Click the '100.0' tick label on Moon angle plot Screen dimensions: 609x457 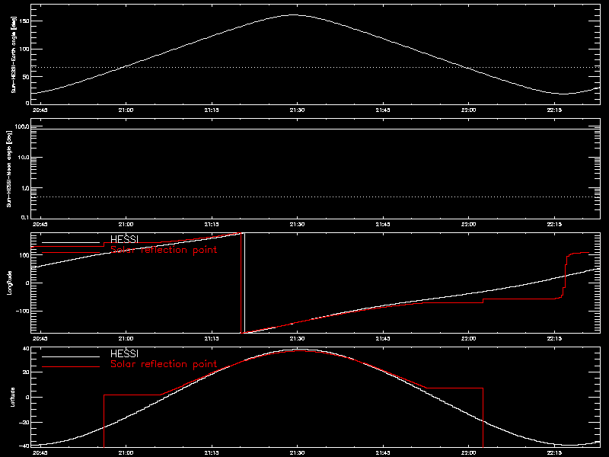tap(21, 126)
